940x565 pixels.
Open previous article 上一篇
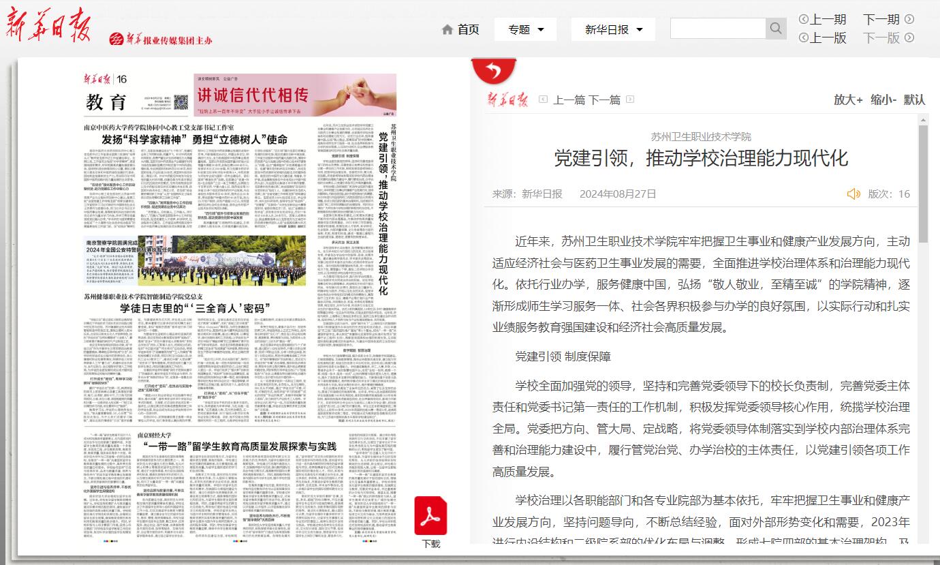coord(569,100)
